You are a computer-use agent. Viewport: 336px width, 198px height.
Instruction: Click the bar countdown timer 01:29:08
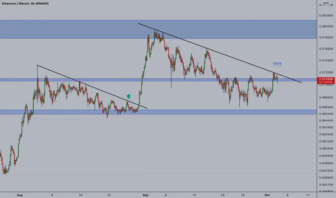tap(326, 82)
